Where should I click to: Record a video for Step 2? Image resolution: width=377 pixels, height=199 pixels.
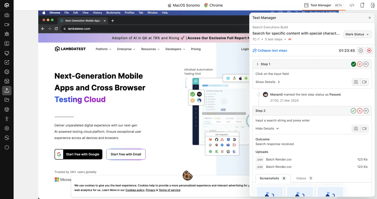point(364,129)
